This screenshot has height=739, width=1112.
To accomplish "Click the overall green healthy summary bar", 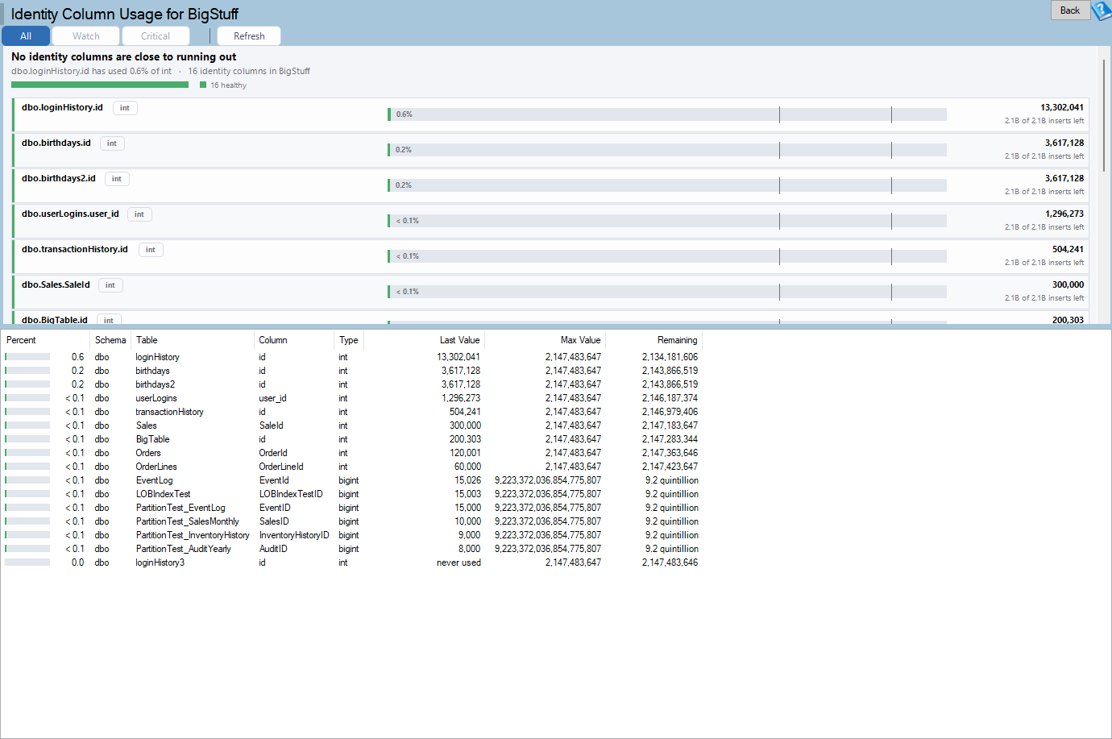I will tap(100, 85).
